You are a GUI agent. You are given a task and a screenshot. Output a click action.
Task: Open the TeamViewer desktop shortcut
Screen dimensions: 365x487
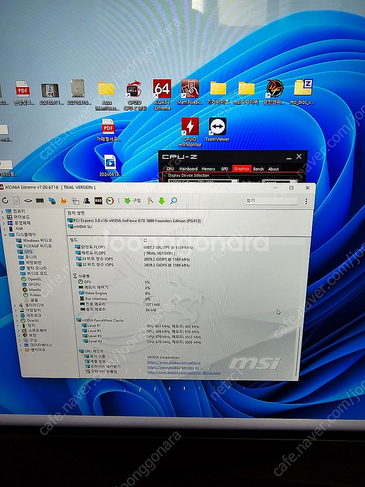coord(217,130)
